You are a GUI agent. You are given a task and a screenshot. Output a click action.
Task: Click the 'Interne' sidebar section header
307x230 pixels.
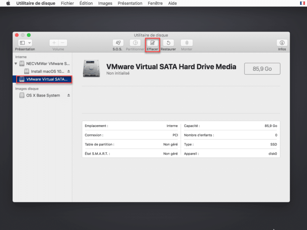click(x=21, y=57)
